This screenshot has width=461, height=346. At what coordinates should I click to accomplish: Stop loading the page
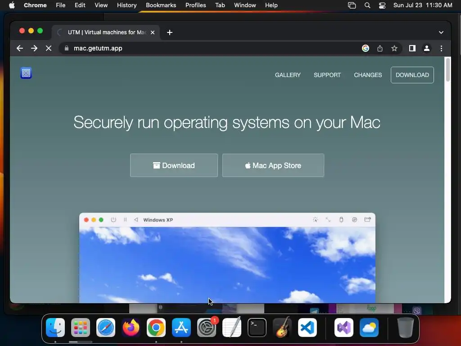pos(49,48)
